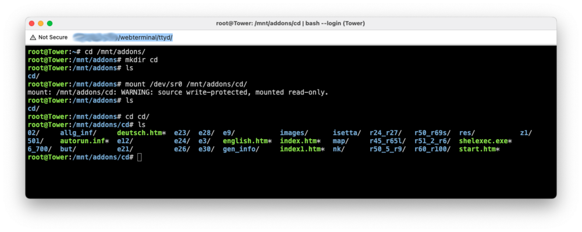
Task: Click the "index.htm*" file entry
Action: point(300,141)
